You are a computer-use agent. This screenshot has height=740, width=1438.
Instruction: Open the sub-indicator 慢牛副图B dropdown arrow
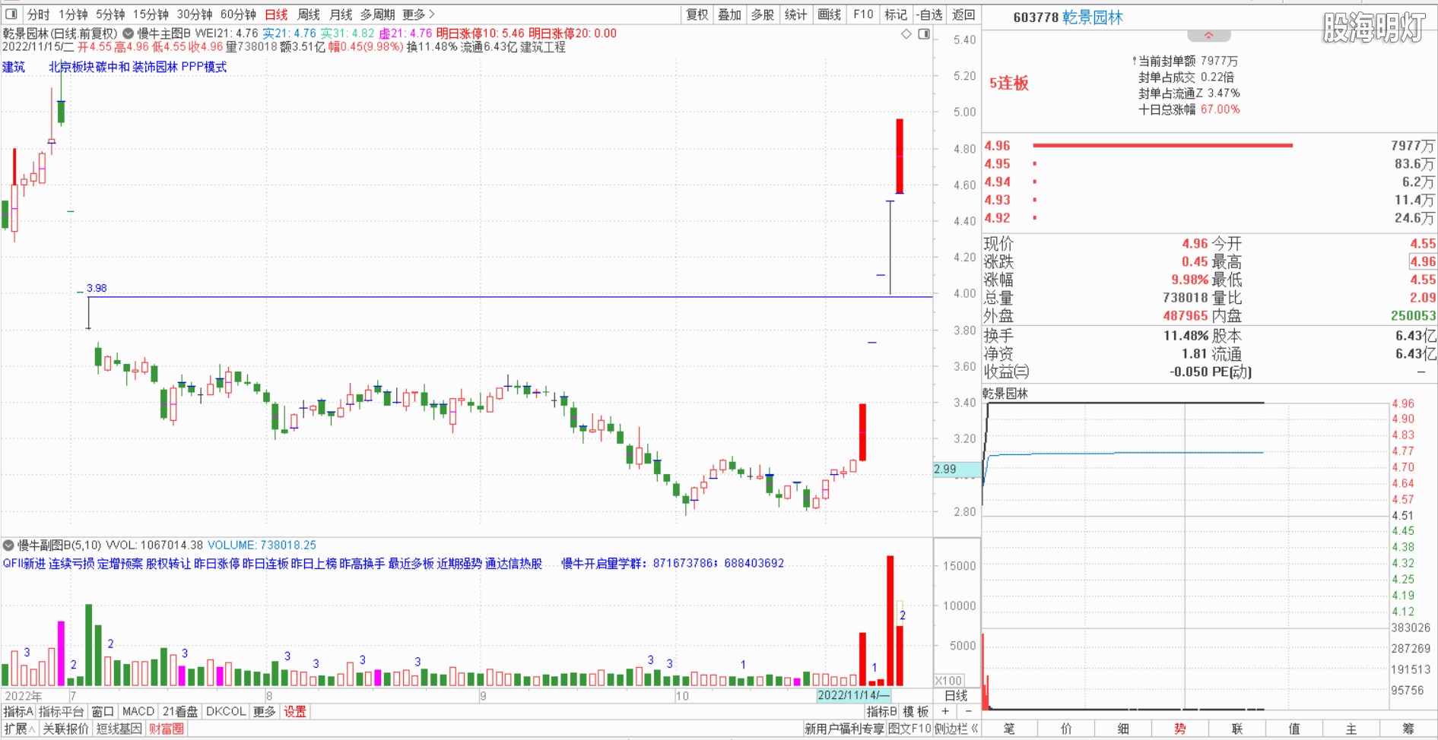click(8, 545)
